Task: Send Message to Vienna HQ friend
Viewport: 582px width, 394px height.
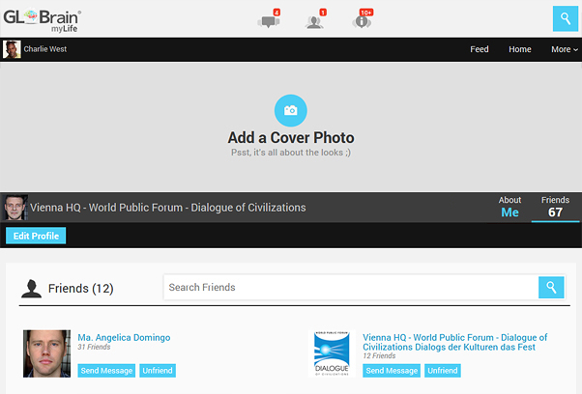Action: (392, 371)
